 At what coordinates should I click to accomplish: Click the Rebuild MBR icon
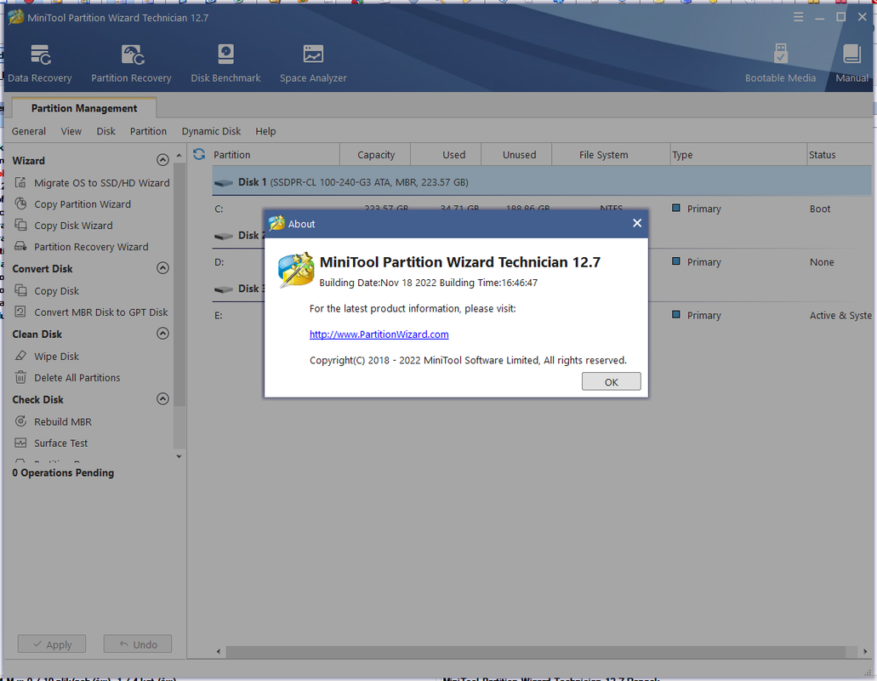20,421
